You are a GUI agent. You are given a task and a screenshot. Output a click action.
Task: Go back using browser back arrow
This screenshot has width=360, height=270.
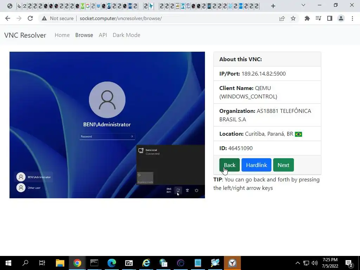(8, 18)
